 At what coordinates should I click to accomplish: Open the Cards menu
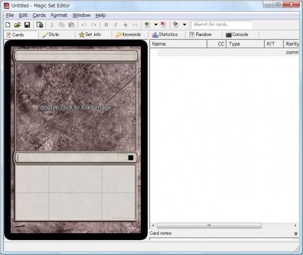click(x=39, y=15)
